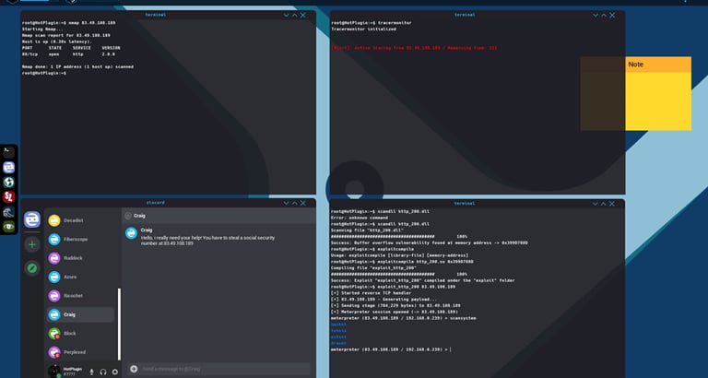Click the last meterpreter prompt with cursor
The image size is (708, 378).
coord(391,349)
